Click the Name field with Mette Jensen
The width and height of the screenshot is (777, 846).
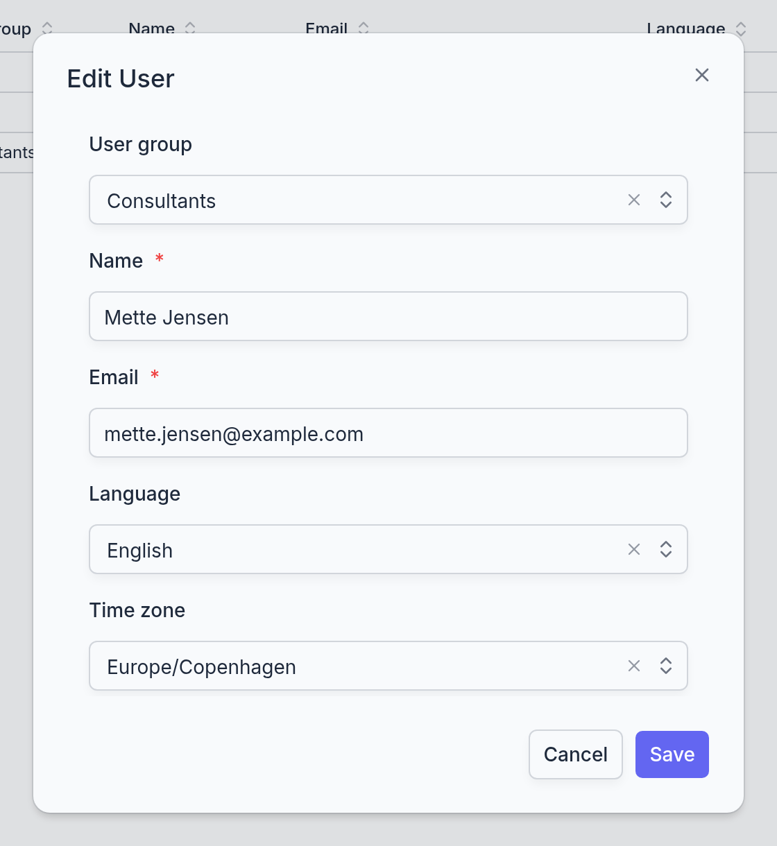388,316
